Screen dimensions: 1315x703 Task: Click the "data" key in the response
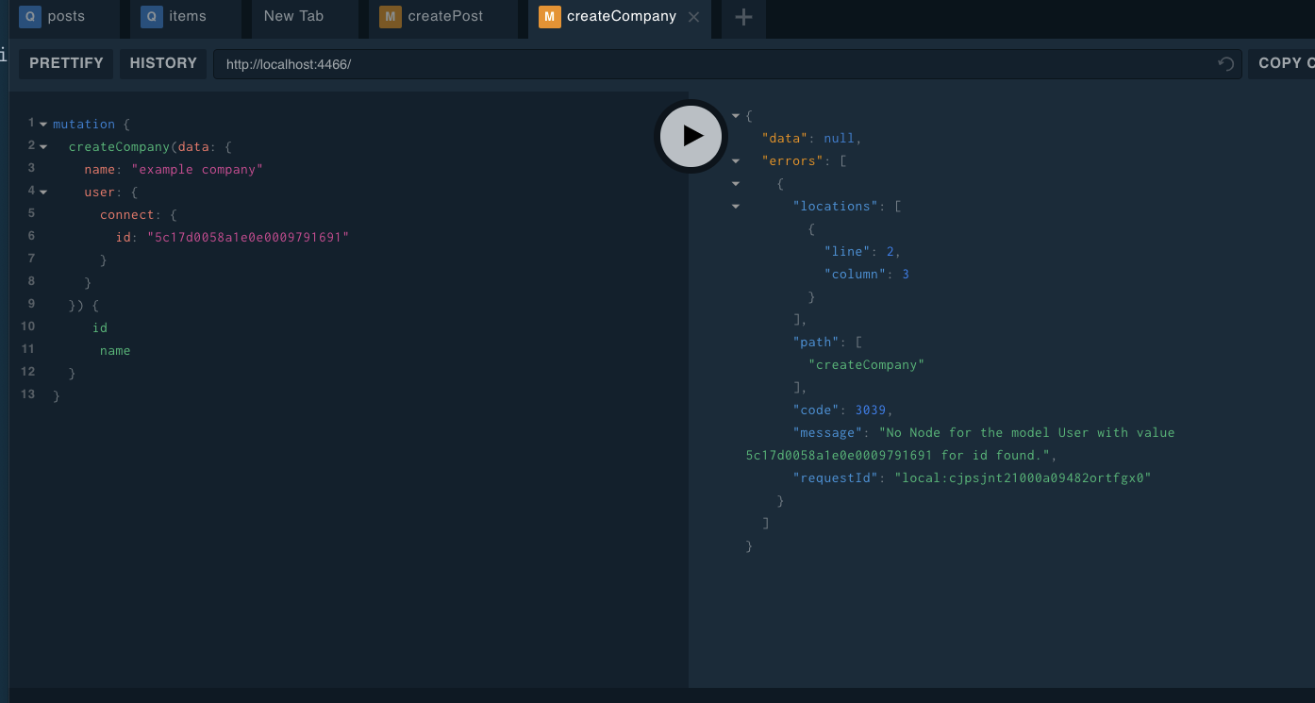(785, 139)
